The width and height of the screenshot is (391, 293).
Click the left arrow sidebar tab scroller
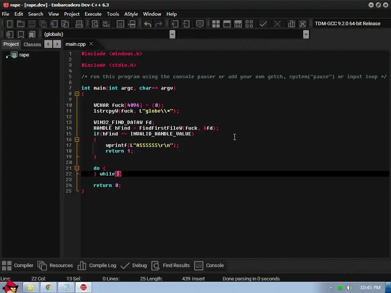(48, 44)
